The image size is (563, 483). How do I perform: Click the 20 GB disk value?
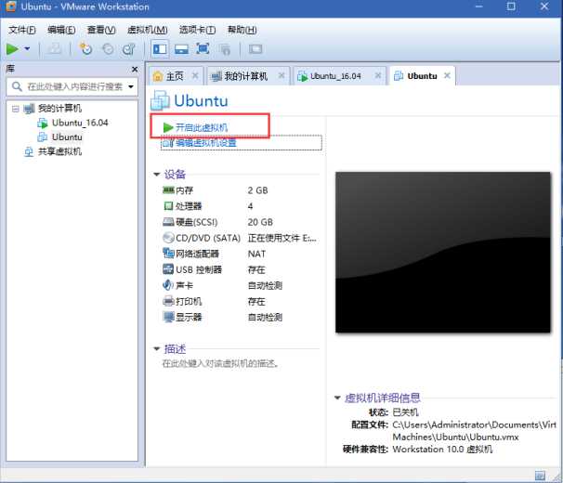point(260,222)
